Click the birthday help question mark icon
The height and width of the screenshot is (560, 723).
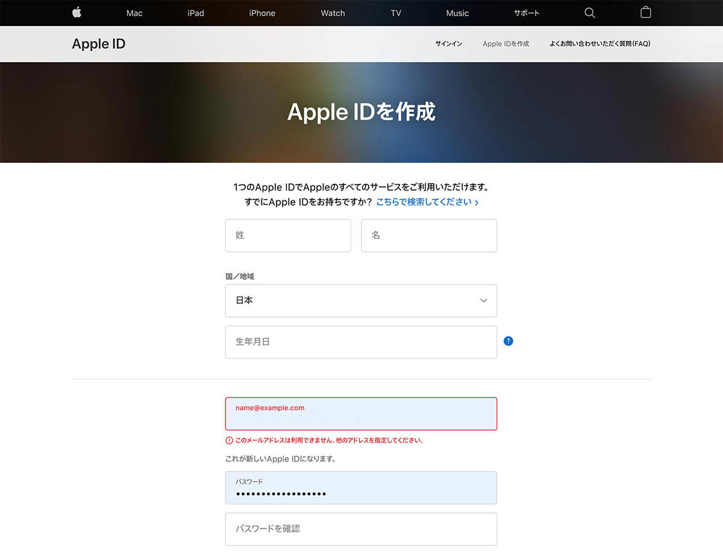[x=508, y=341]
